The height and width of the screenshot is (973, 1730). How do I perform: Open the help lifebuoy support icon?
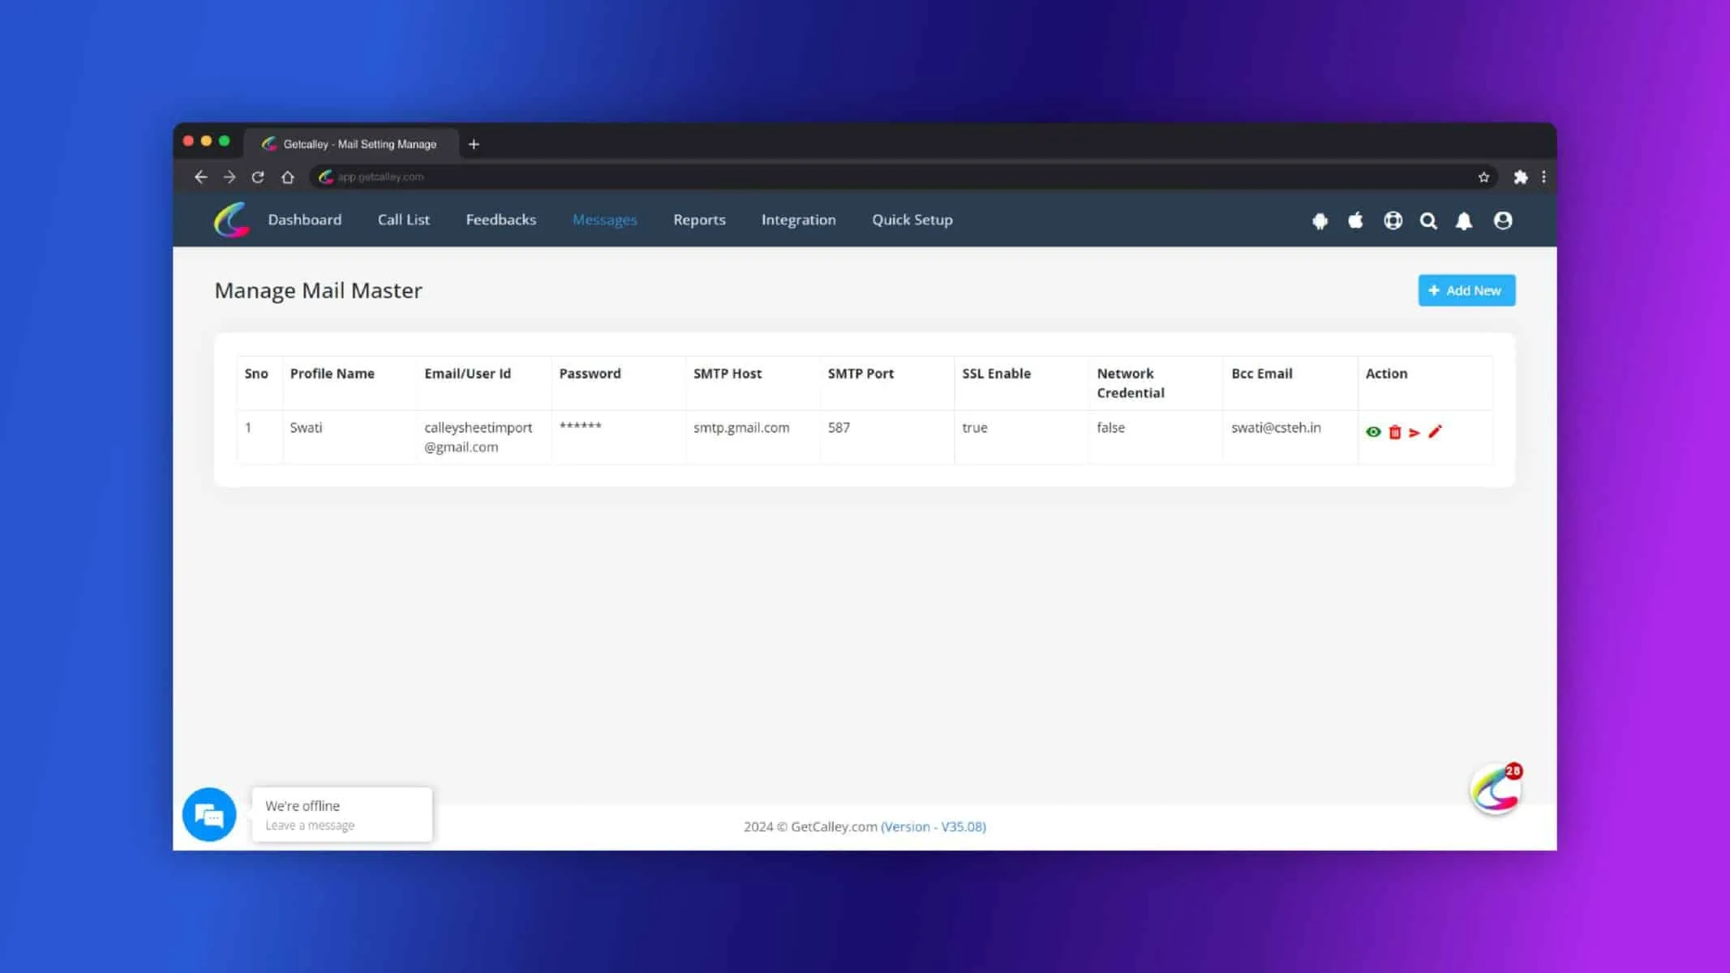(x=1393, y=221)
